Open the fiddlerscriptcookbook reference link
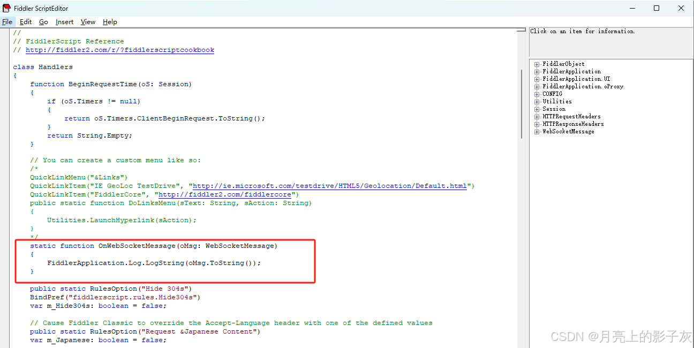 pyautogui.click(x=119, y=50)
